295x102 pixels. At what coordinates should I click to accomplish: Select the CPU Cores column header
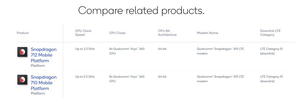(x=117, y=33)
